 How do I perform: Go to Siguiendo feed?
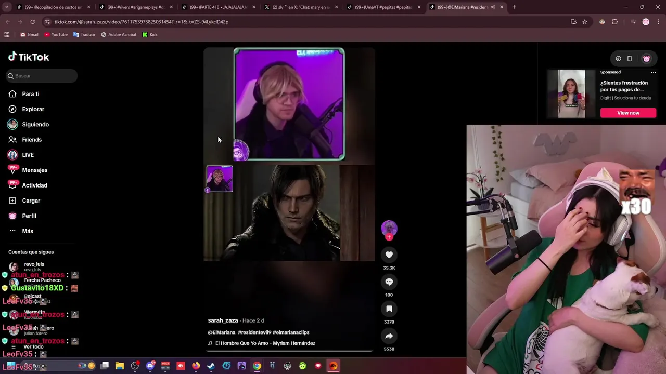pos(28,124)
